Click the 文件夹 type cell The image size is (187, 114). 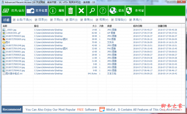110,42
